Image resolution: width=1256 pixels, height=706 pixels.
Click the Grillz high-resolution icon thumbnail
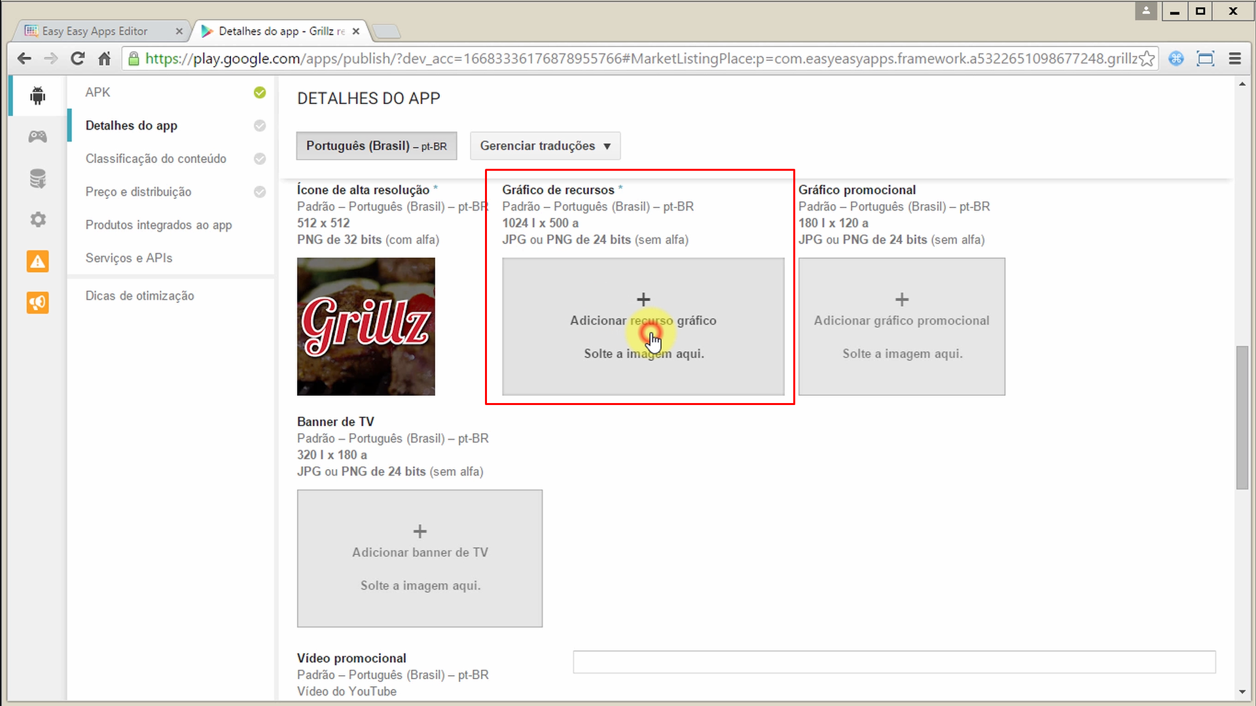[366, 327]
